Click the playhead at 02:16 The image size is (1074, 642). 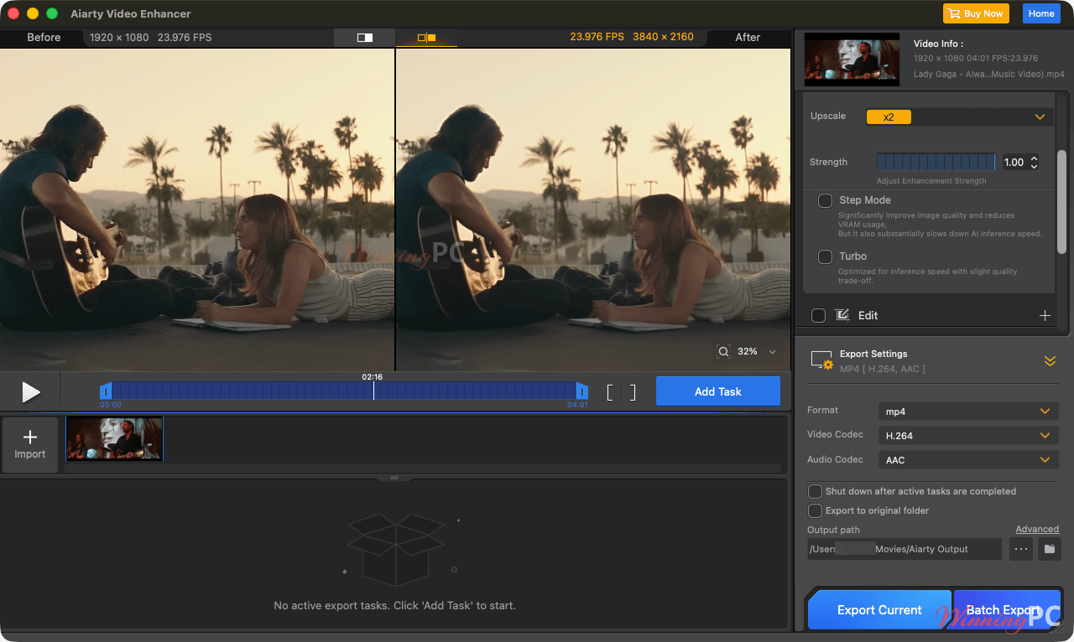click(373, 391)
